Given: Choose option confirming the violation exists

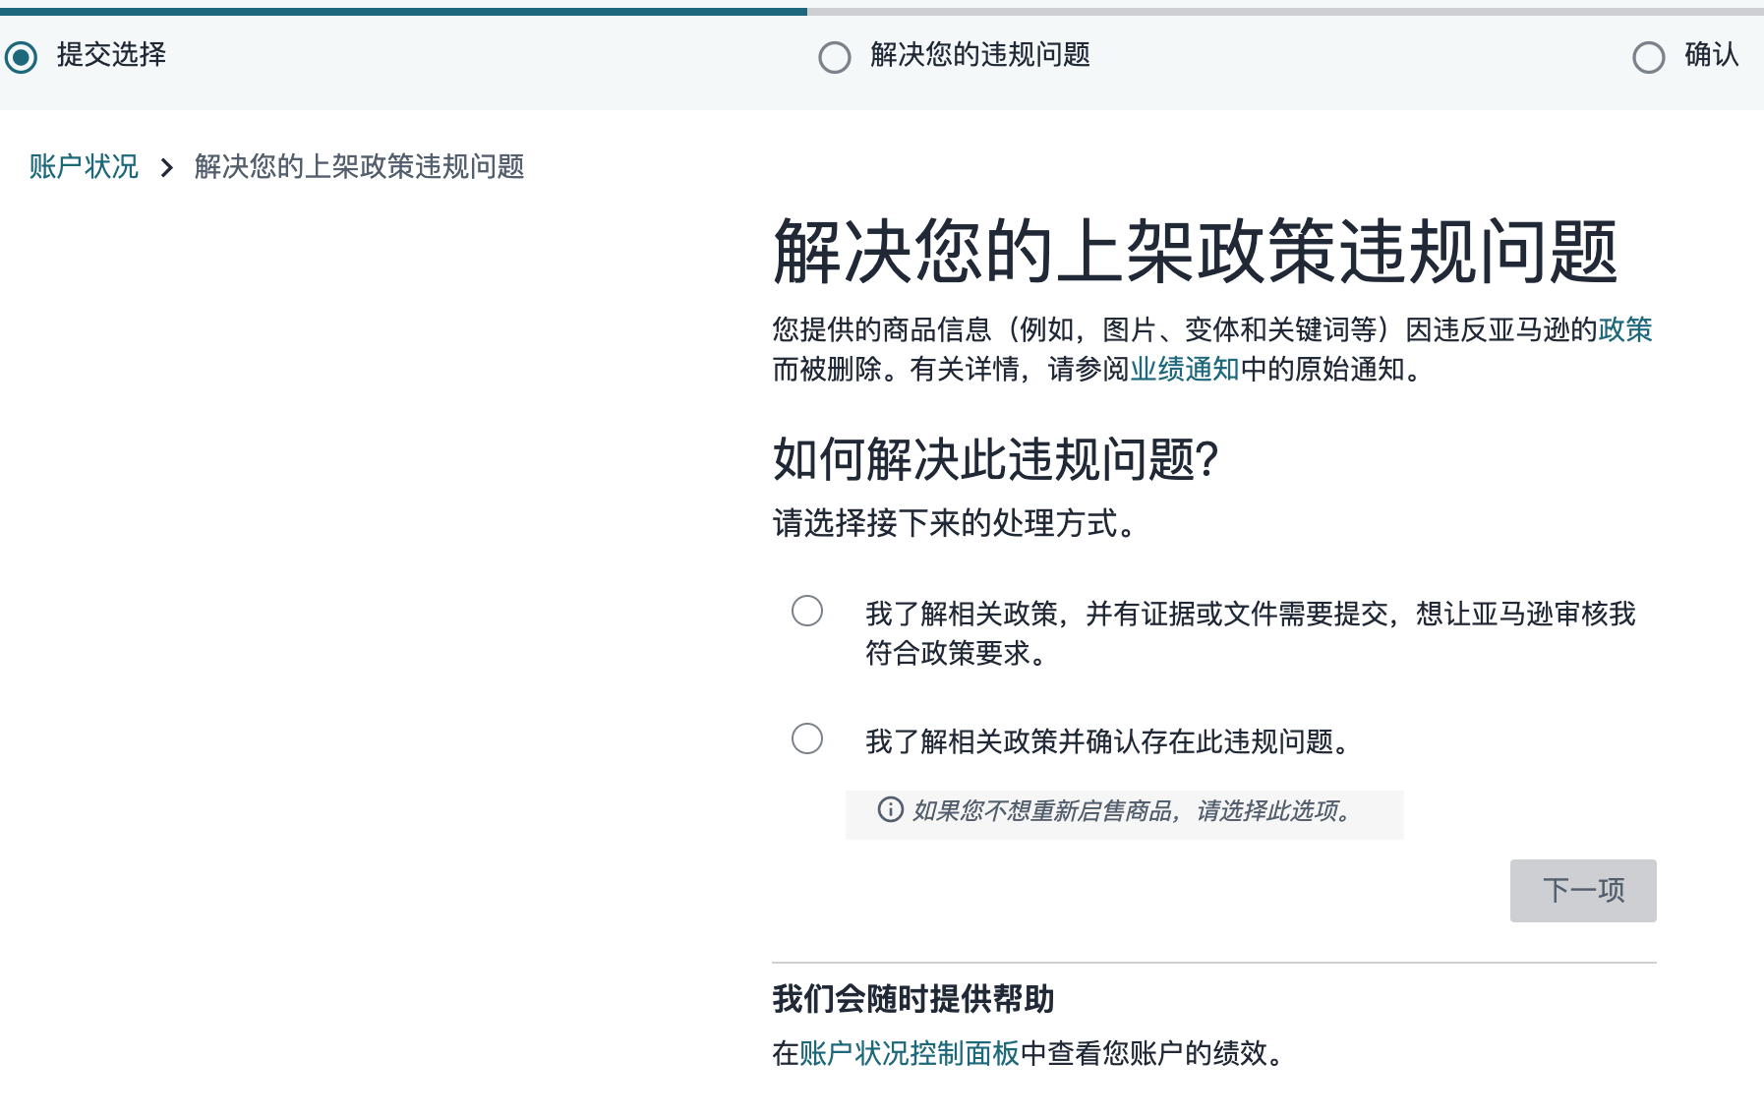Looking at the screenshot, I should [807, 738].
